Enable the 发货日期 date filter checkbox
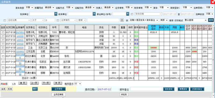 [x=132, y=14]
